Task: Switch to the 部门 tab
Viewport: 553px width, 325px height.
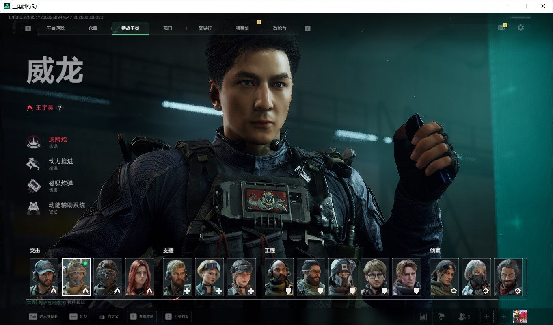Action: coord(168,28)
